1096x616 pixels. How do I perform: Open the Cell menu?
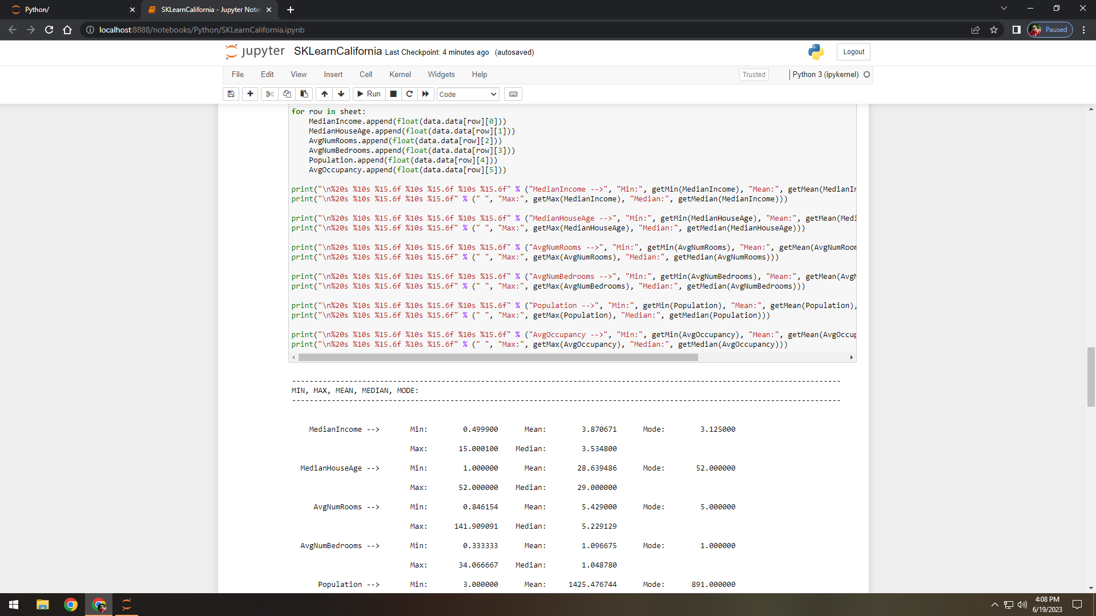pyautogui.click(x=365, y=75)
